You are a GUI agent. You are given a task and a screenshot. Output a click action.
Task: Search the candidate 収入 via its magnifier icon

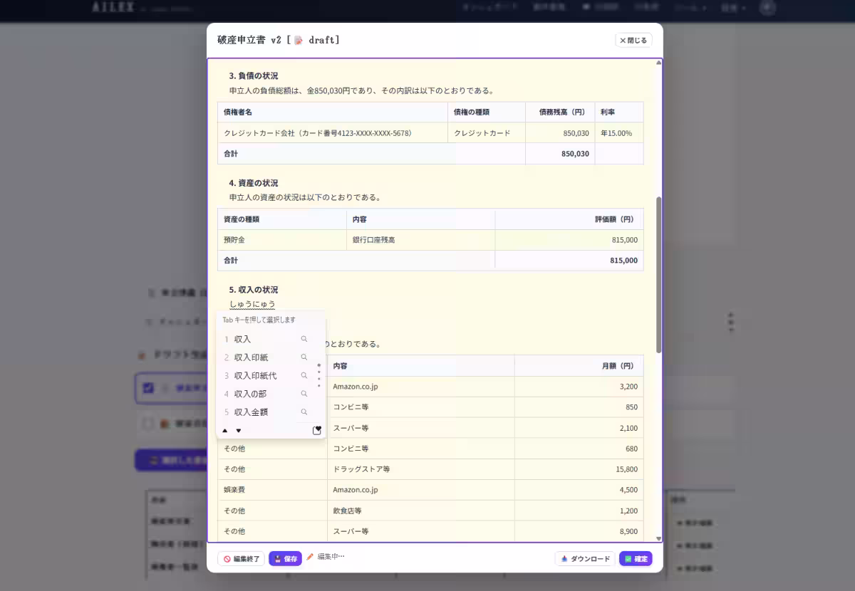304,339
